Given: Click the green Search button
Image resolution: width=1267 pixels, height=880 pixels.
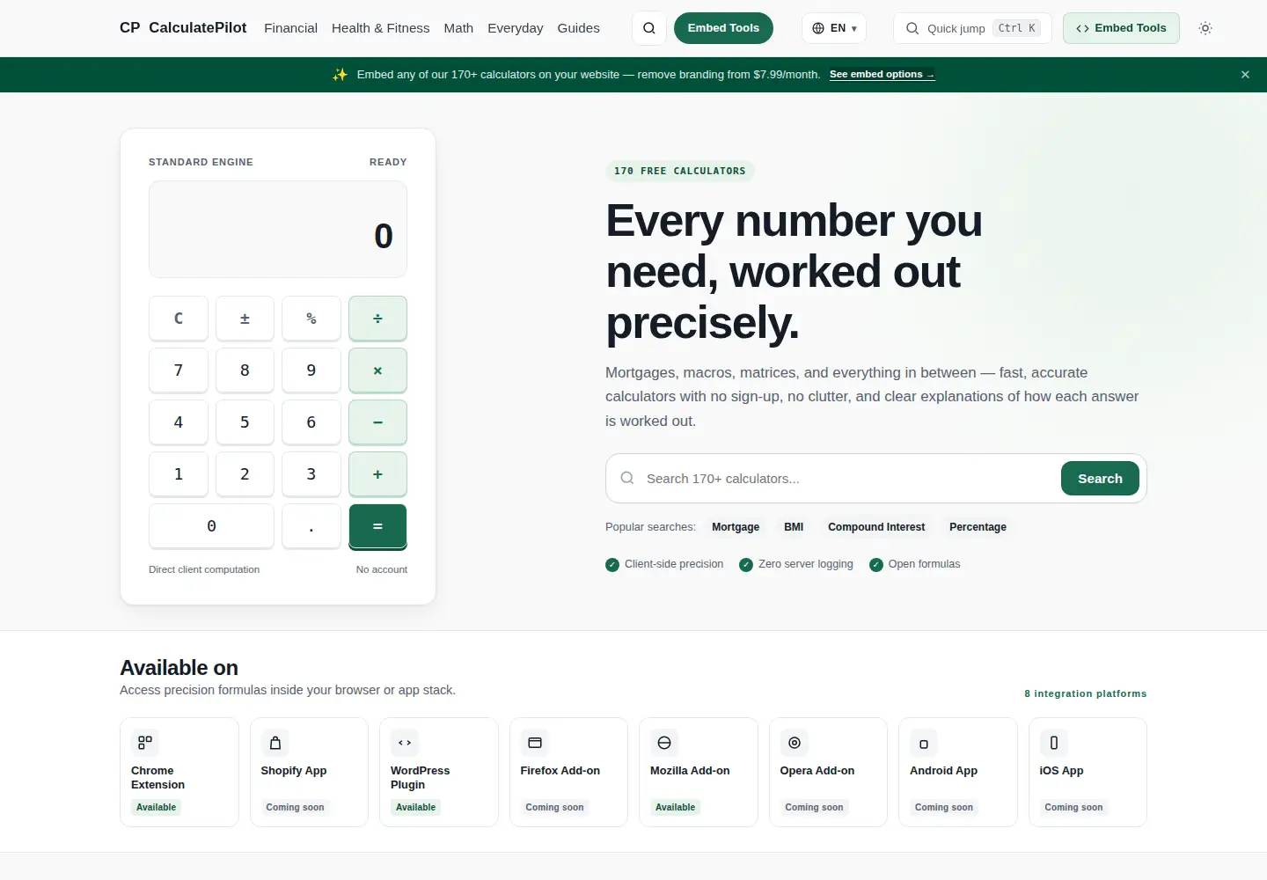Looking at the screenshot, I should click(1100, 479).
